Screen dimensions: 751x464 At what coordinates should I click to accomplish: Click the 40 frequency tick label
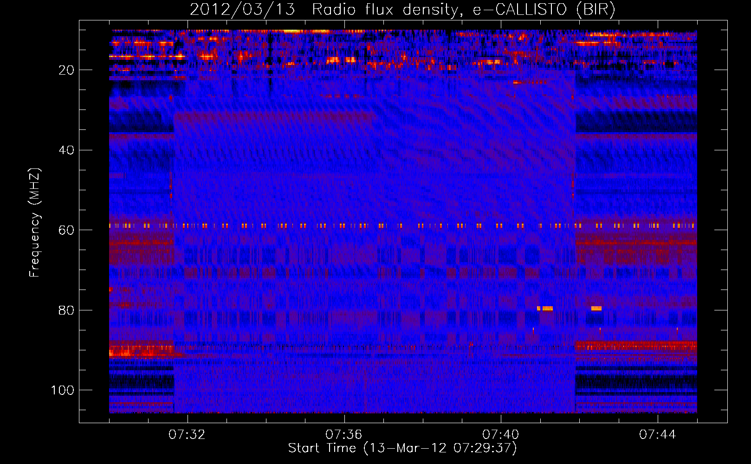coord(66,150)
